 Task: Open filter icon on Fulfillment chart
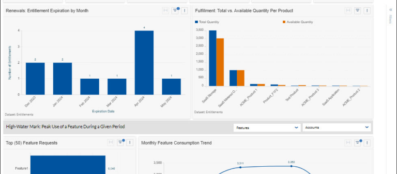click(x=357, y=11)
